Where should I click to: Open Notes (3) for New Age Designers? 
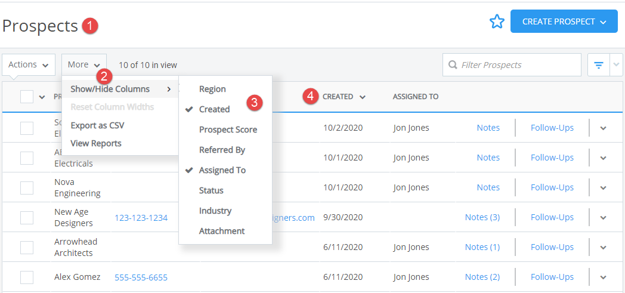coord(482,217)
